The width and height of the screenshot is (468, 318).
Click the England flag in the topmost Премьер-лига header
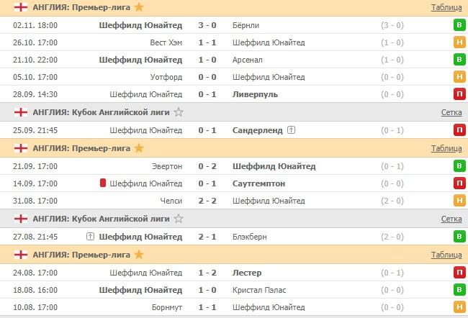coord(22,7)
